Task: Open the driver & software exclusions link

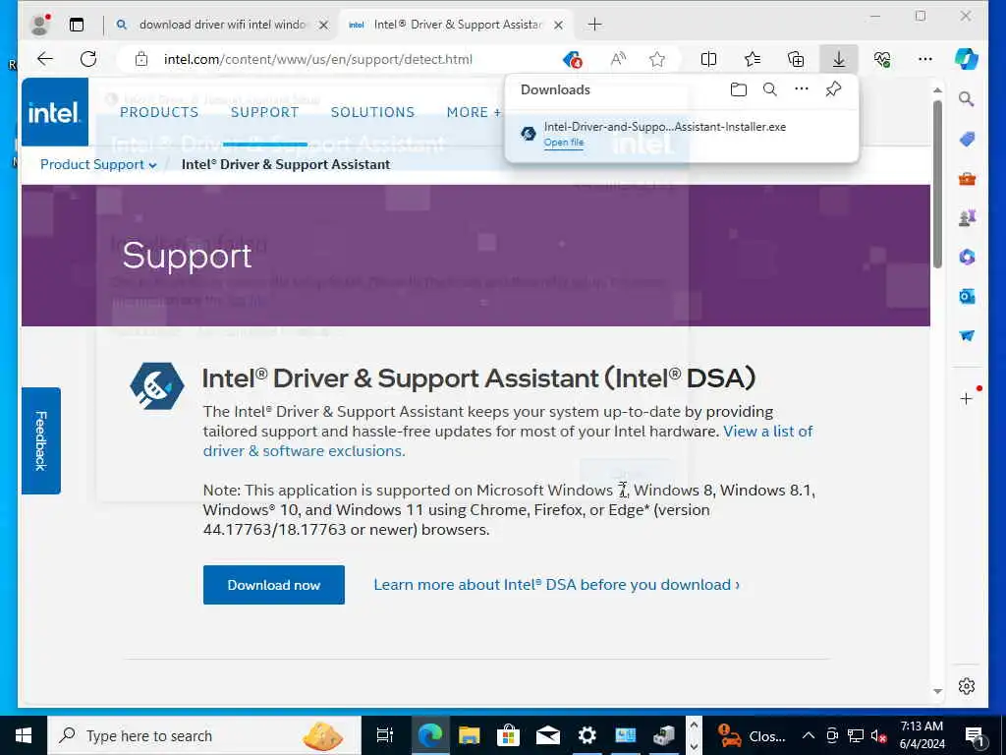Action: (304, 450)
